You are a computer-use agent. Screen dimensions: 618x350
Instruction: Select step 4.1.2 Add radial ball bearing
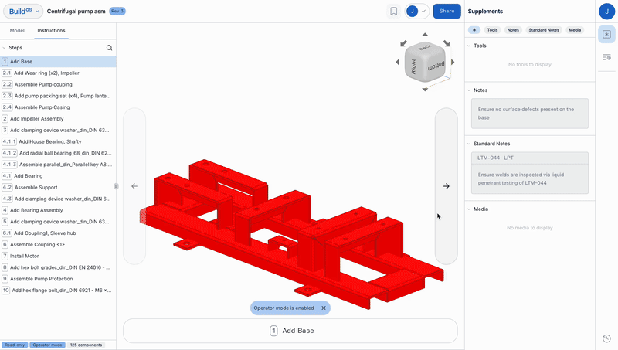(58, 153)
